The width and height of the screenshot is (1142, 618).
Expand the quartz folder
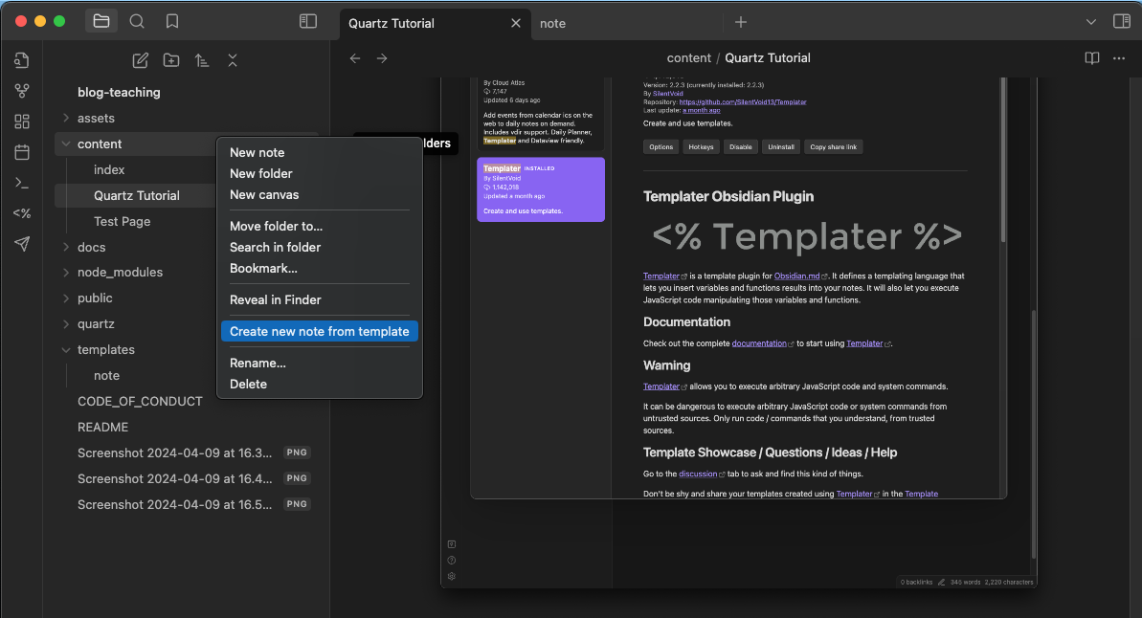(66, 324)
